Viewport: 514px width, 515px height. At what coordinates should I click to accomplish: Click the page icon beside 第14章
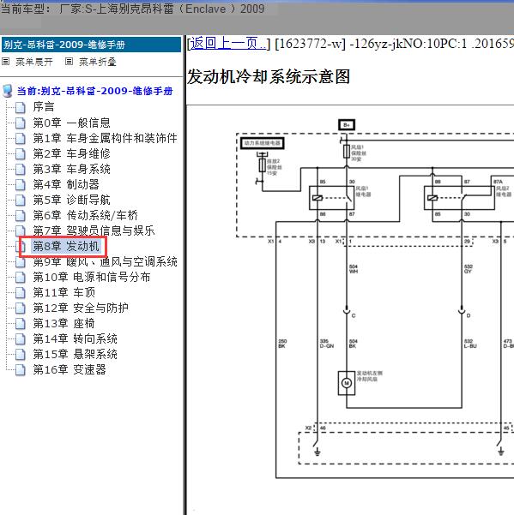tap(21, 339)
